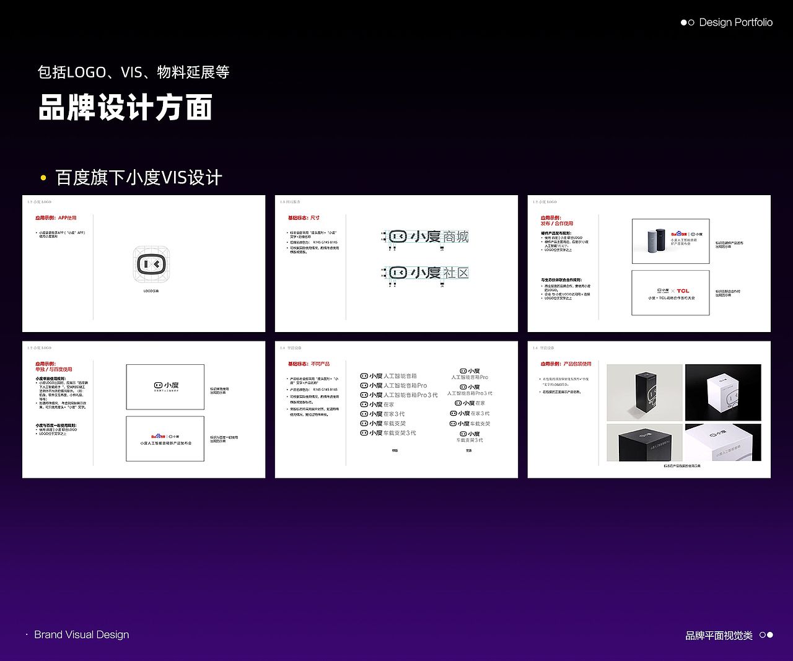Open the 单独/与百度使用 slide thumbnail
Image resolution: width=793 pixels, height=661 pixels.
point(144,409)
